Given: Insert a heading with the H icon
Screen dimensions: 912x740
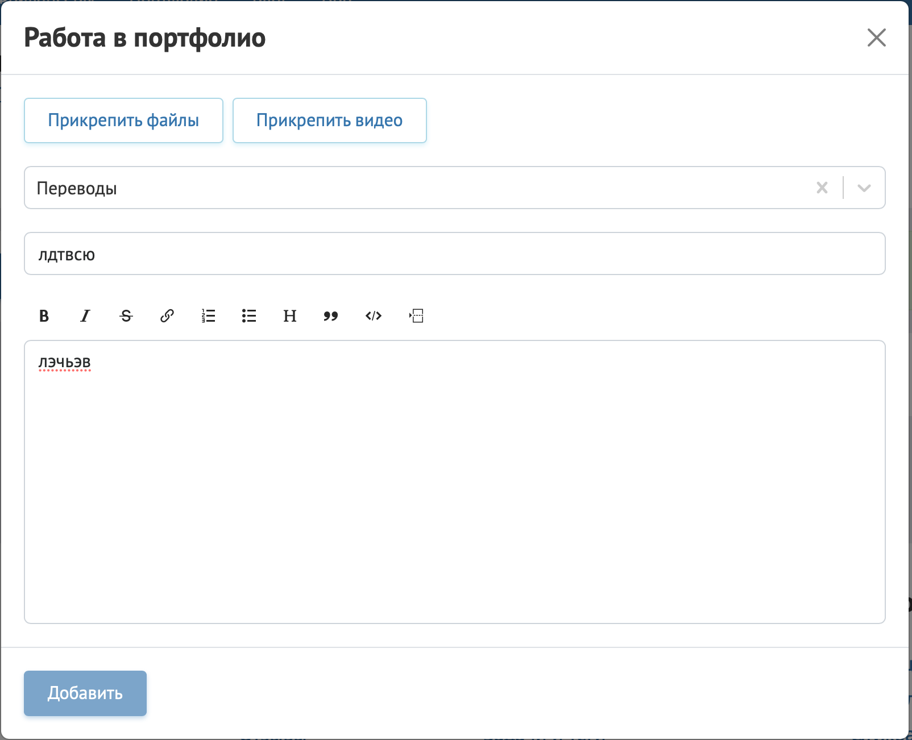Looking at the screenshot, I should [290, 316].
